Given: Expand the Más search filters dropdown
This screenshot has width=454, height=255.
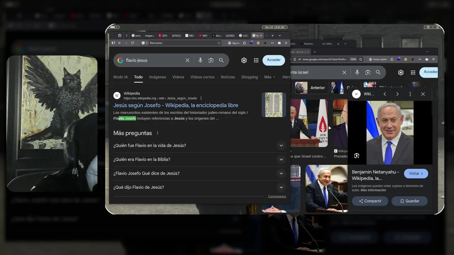Looking at the screenshot, I should pos(270,77).
